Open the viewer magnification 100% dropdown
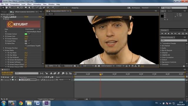The image size is (188, 106). (x=53, y=66)
